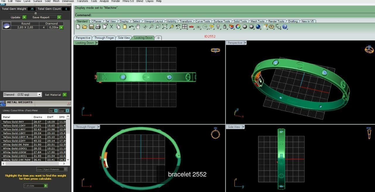Open Options gear icon

coord(272,27)
